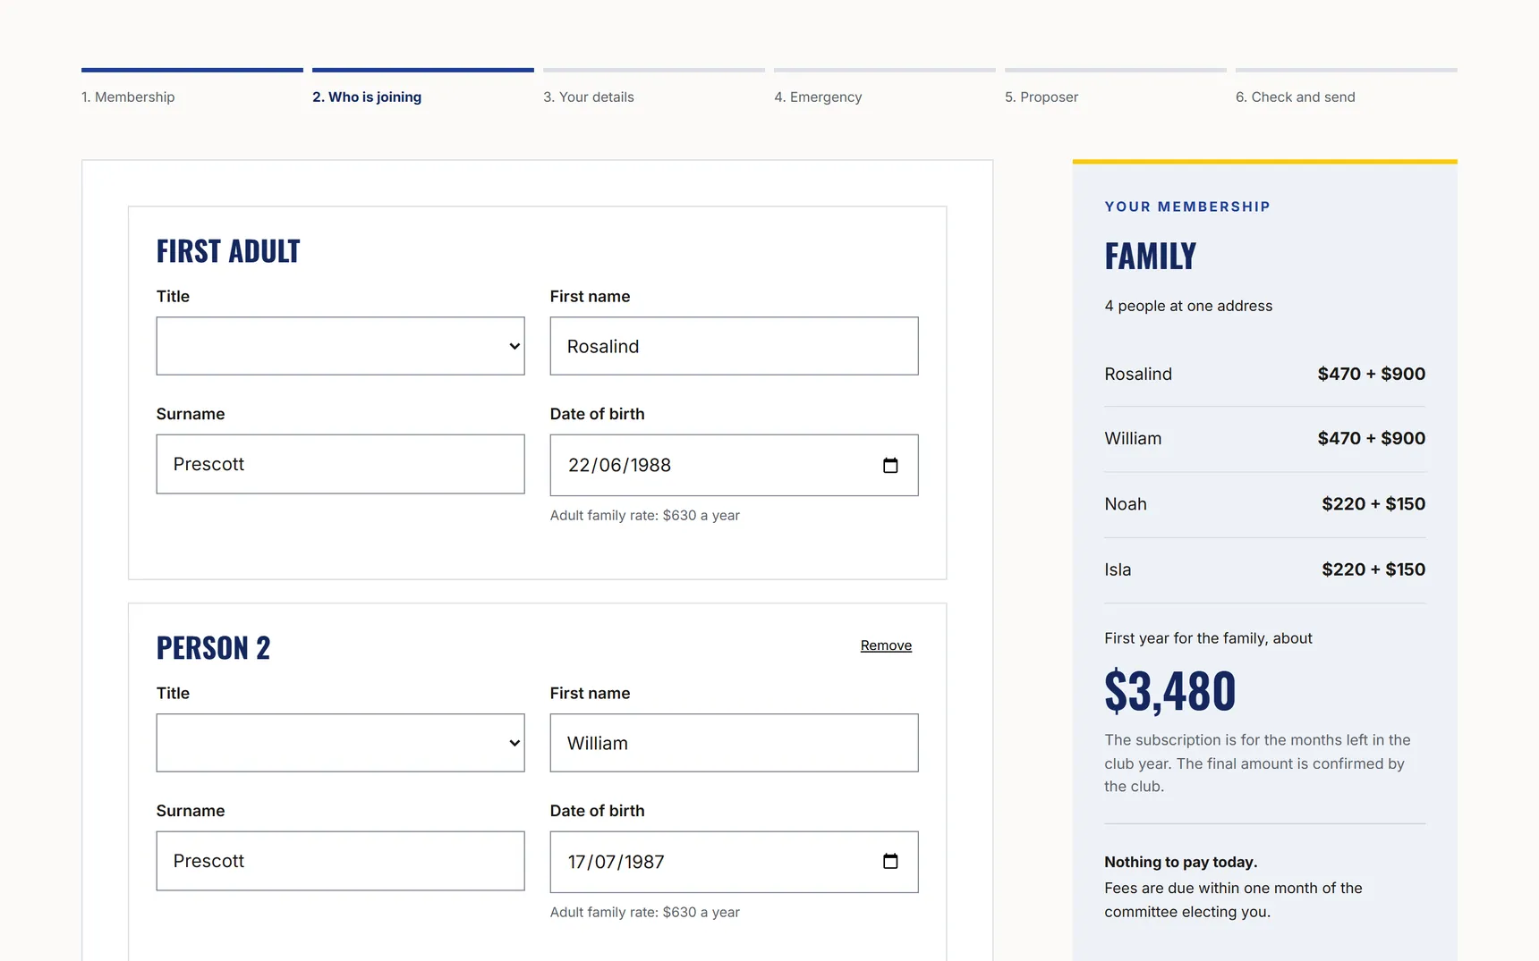Screen dimensions: 1539x961
Task: Remove Person 2 from membership
Action: [886, 645]
